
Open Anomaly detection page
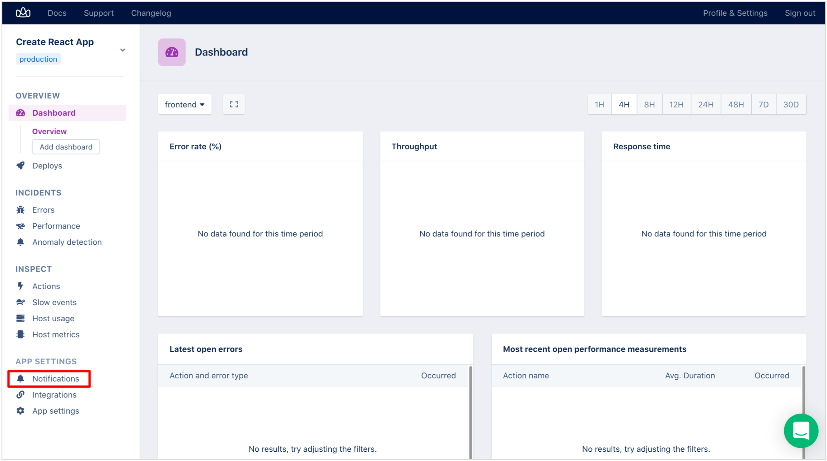pos(67,242)
